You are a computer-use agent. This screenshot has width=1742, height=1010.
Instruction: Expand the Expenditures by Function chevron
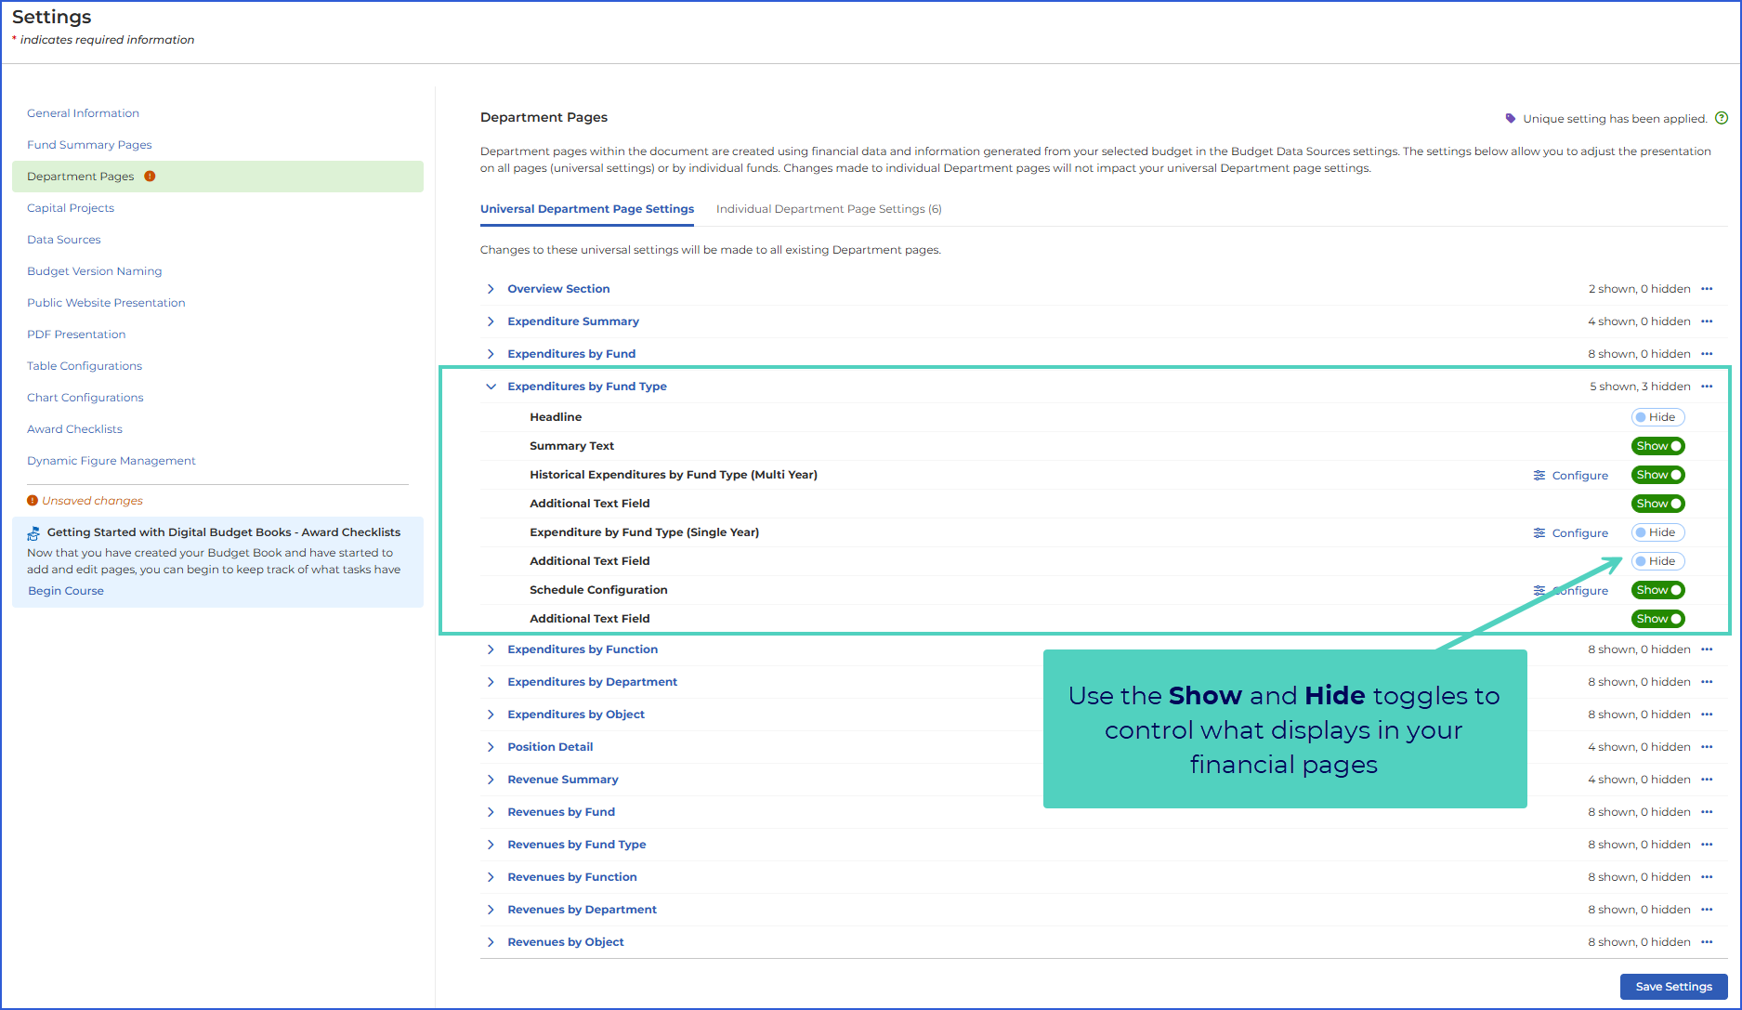491,649
